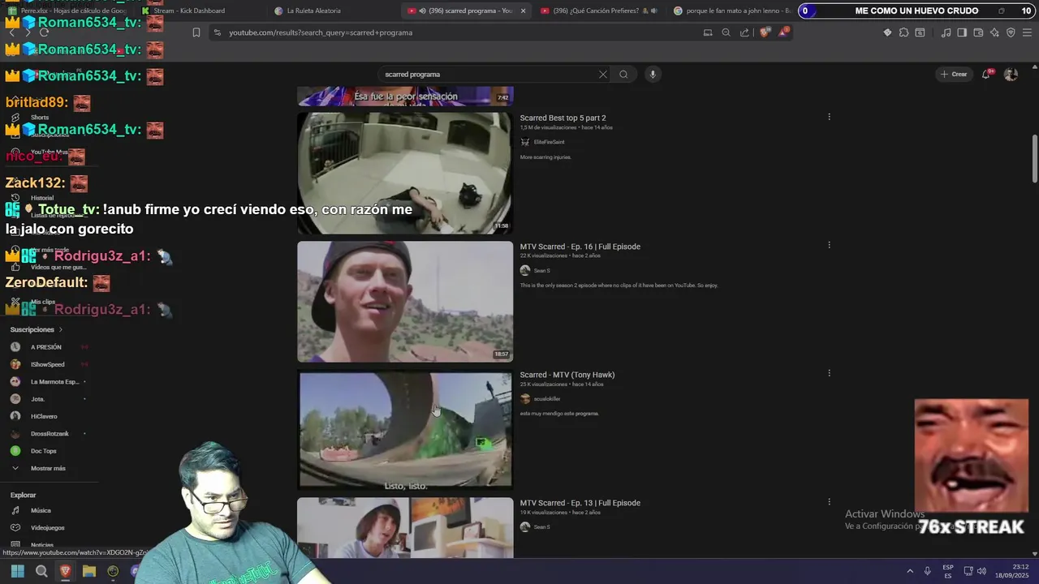Screen dimensions: 1039x584
Task: Open the zoom magnifier in address bar
Action: click(726, 32)
